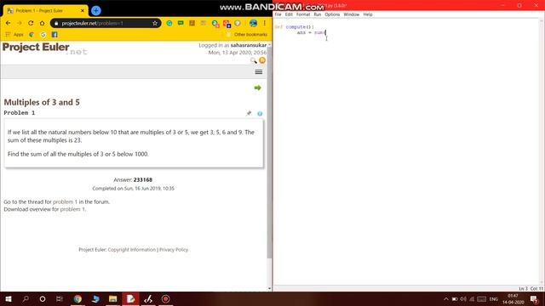
Task: Open Project Euler hamburger menu
Action: point(259,71)
